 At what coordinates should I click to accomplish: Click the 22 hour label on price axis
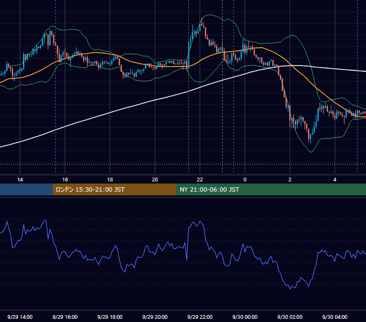pos(200,180)
